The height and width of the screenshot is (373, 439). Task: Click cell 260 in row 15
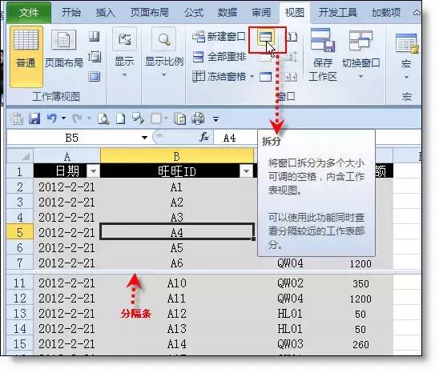click(x=360, y=344)
